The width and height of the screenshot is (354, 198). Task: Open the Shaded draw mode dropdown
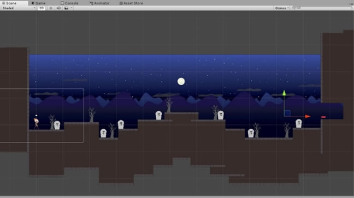tap(19, 8)
